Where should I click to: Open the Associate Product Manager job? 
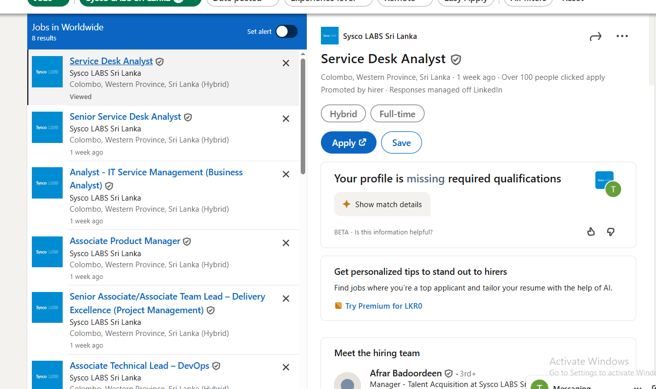coord(125,241)
